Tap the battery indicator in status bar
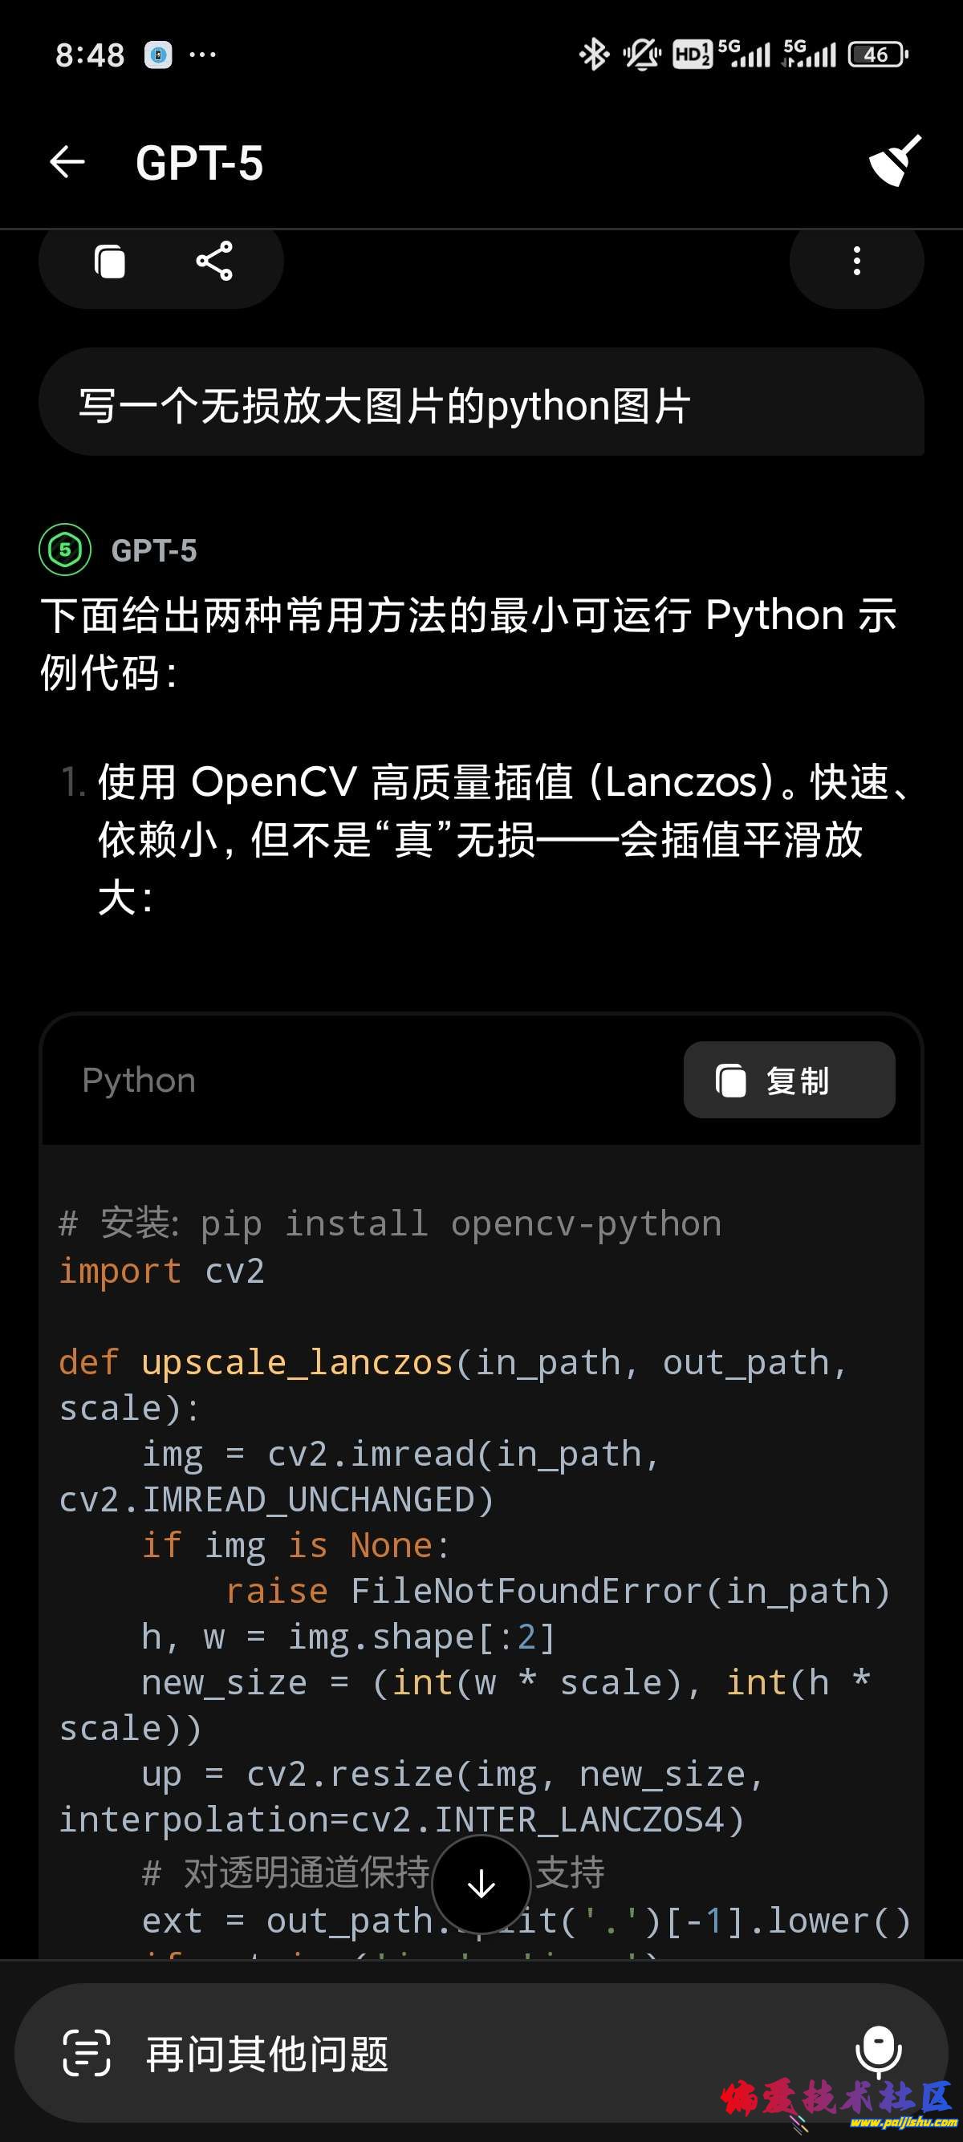963x2142 pixels. pyautogui.click(x=877, y=55)
